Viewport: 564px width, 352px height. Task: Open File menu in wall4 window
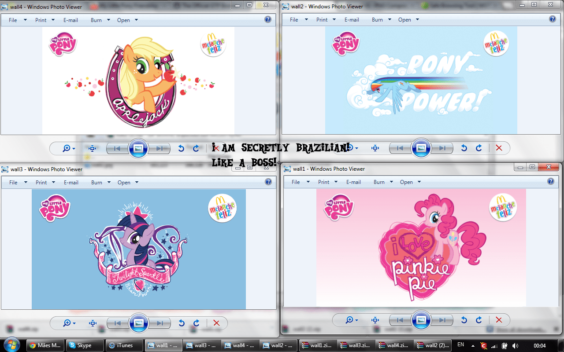point(18,20)
